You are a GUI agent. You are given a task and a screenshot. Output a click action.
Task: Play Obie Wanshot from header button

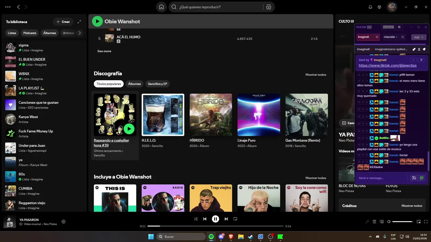coord(97,22)
